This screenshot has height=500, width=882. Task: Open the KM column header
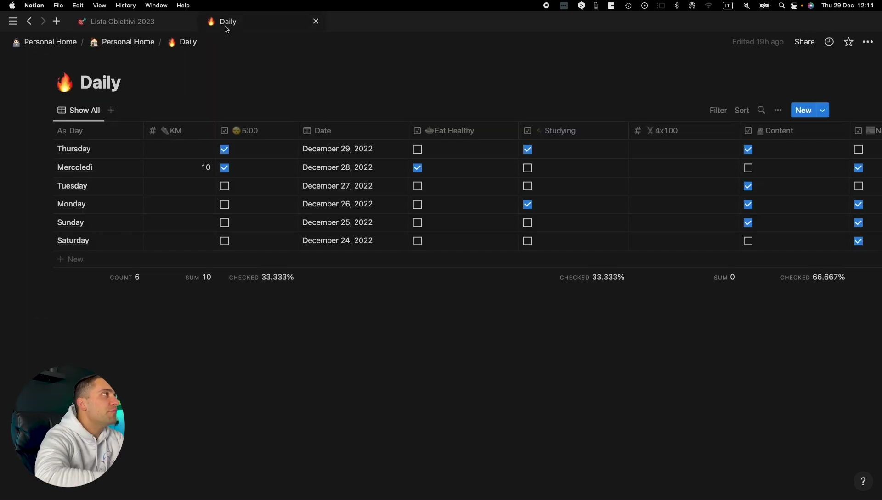tap(179, 131)
